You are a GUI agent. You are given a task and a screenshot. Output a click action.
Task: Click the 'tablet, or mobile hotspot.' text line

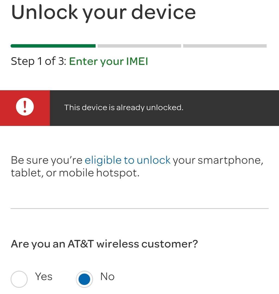75,173
